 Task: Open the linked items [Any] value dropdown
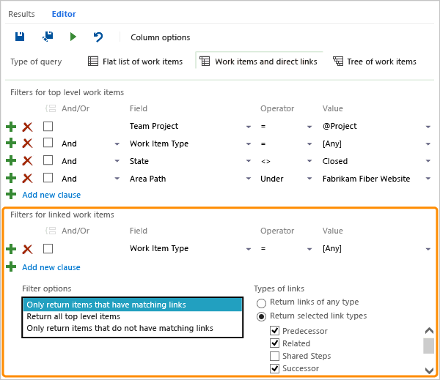click(x=428, y=249)
